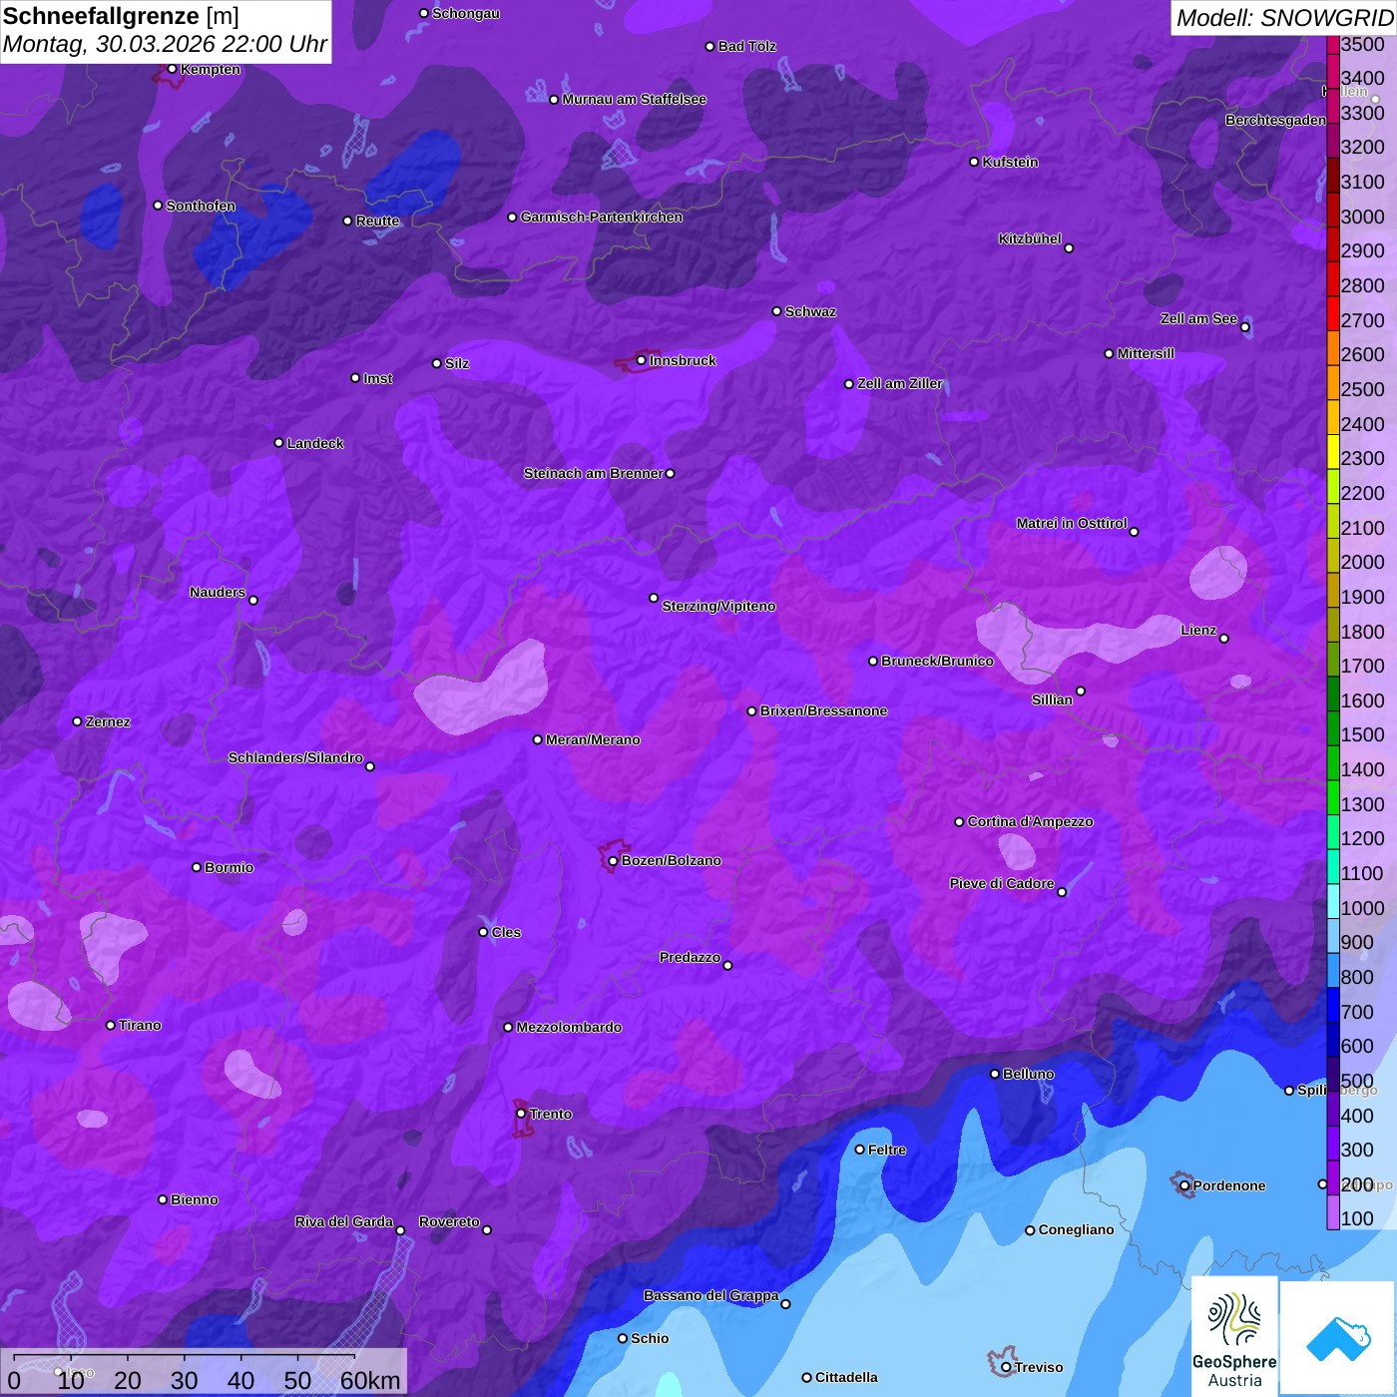Click the Zell am See marker dot
Image resolution: width=1397 pixels, height=1397 pixels.
pyautogui.click(x=1244, y=327)
